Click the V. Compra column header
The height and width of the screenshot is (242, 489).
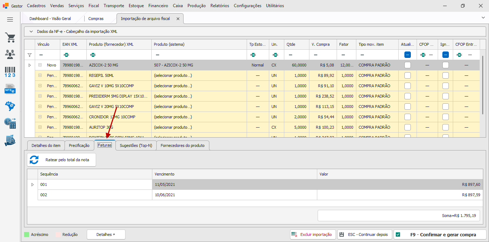point(323,44)
